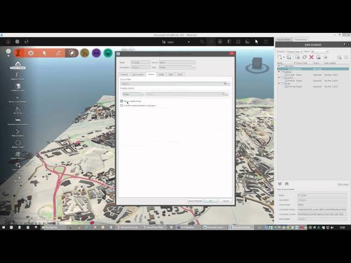This screenshot has width=351, height=263.
Task: Click the Name field in configuration dialog
Action: (x=140, y=62)
